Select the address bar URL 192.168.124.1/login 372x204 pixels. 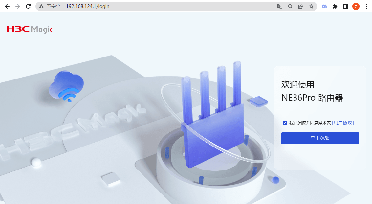[x=88, y=6]
